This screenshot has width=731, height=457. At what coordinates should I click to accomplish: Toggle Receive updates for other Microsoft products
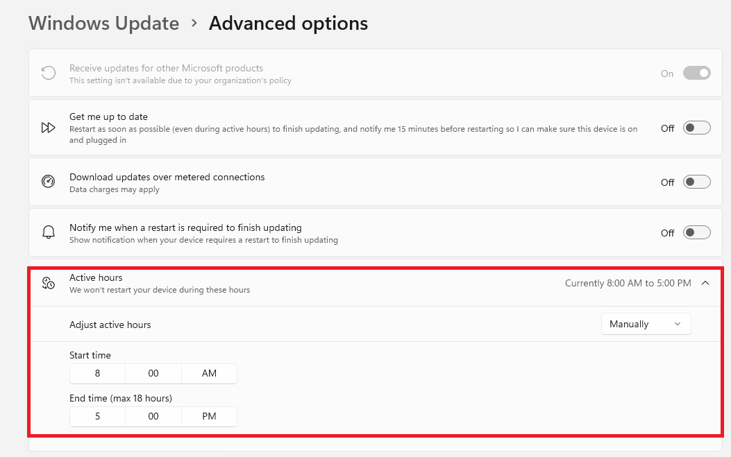click(x=696, y=73)
